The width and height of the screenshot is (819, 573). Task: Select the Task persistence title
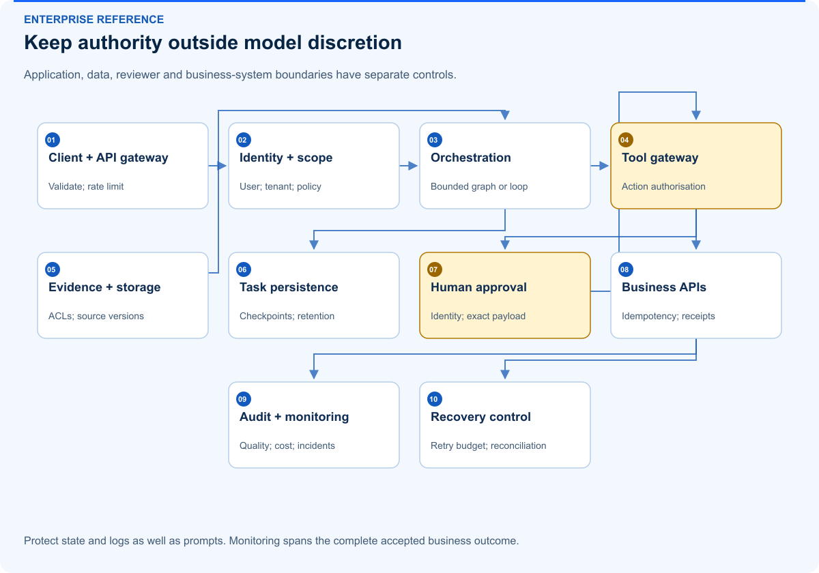point(289,287)
